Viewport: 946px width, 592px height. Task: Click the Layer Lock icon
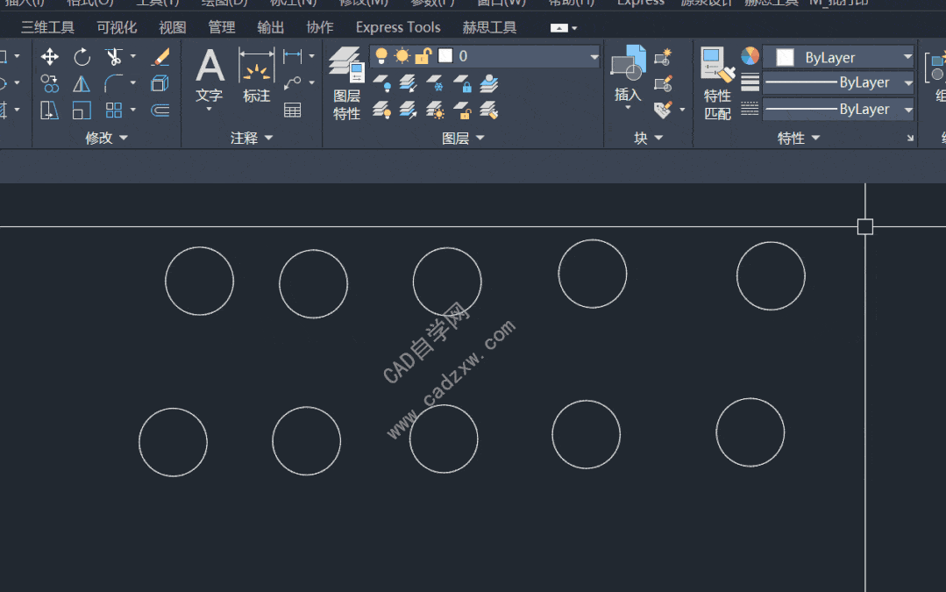pos(462,83)
